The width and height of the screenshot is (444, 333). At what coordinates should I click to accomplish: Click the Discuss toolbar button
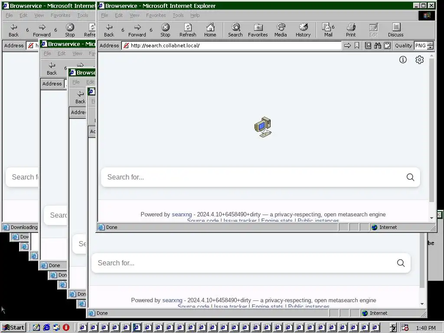pos(395,30)
